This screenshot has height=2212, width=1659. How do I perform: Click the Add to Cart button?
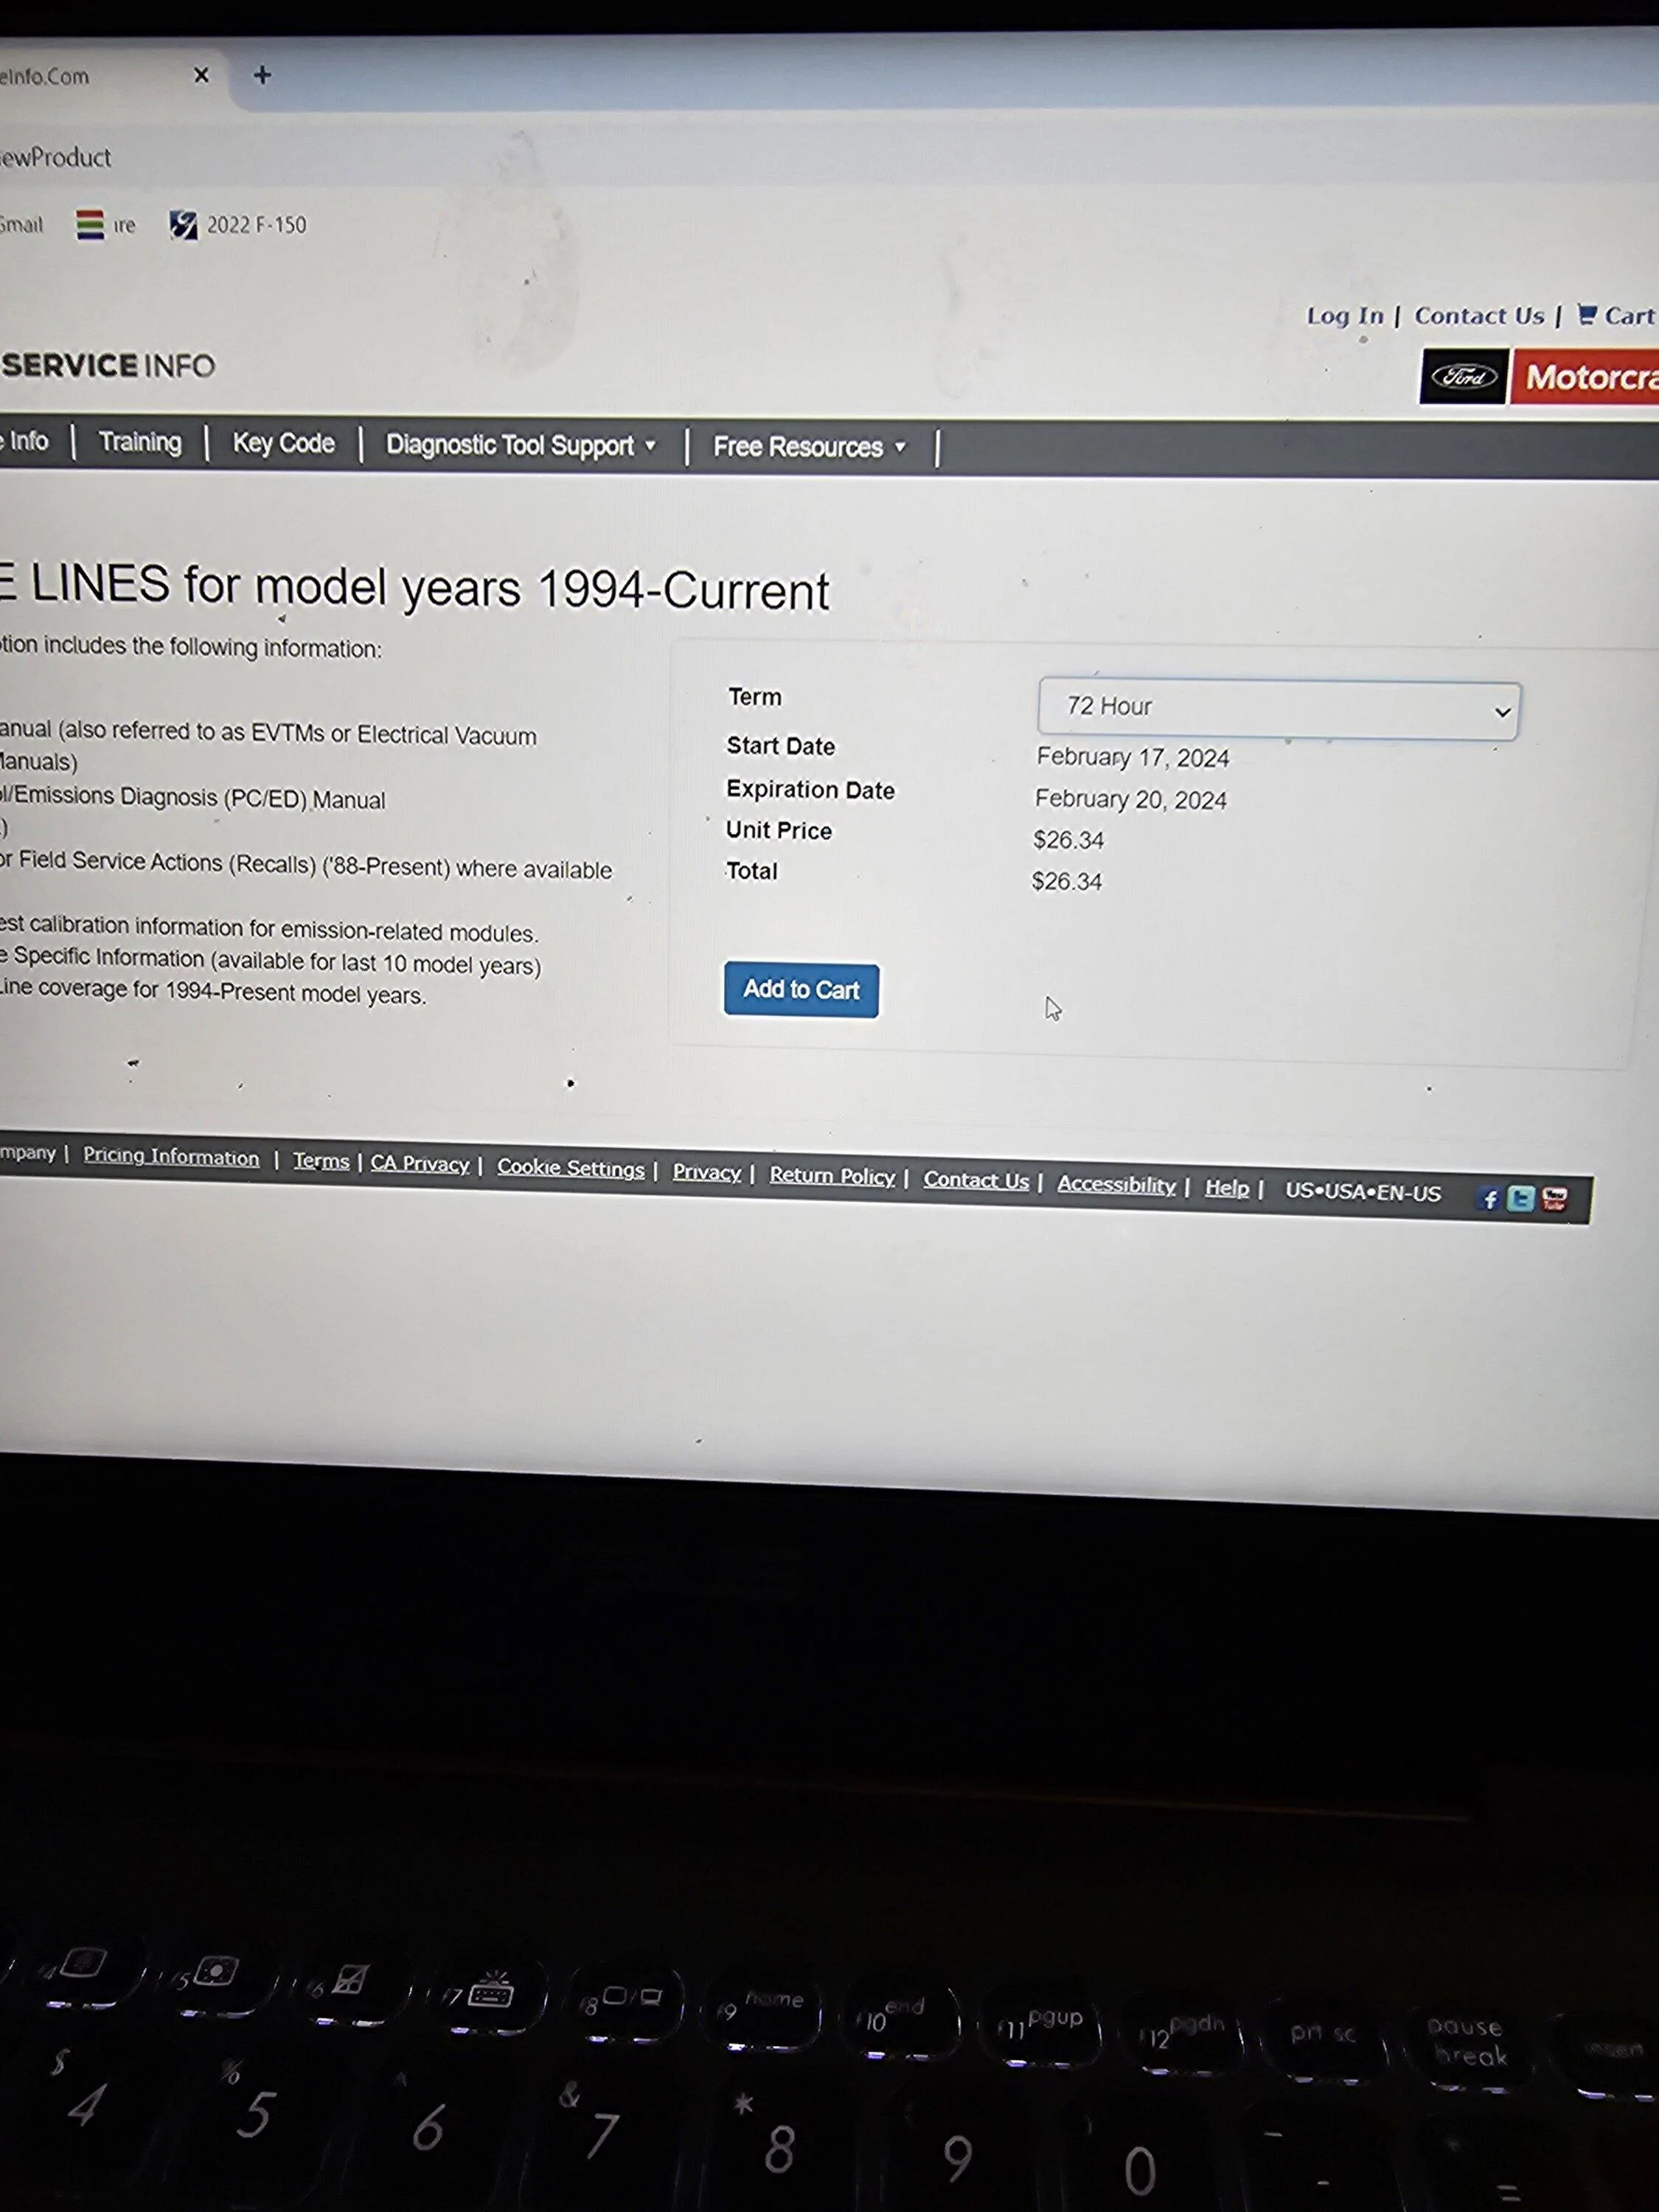(x=801, y=989)
